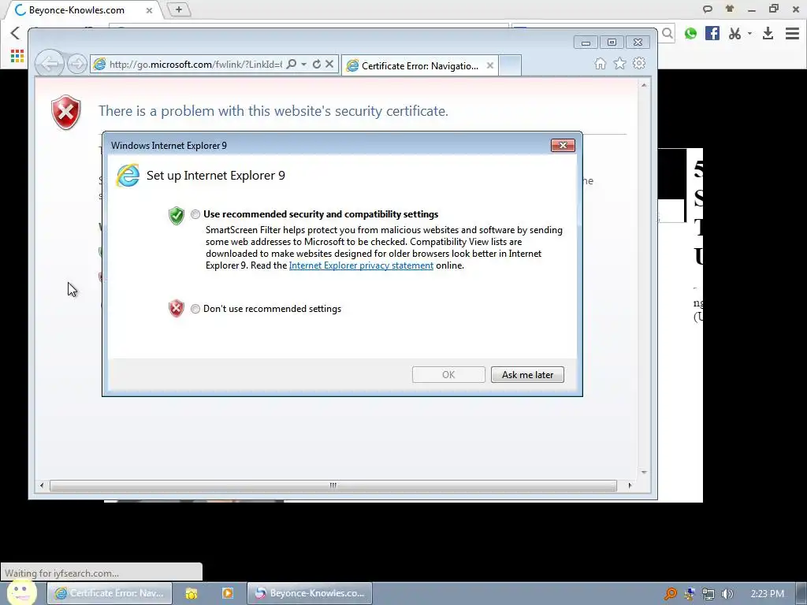Select Use recommended security and compatibility settings
The height and width of the screenshot is (605, 807).
tap(195, 214)
